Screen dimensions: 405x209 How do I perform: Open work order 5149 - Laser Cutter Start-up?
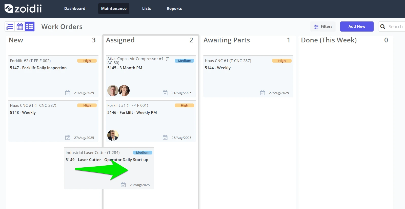tap(107, 160)
